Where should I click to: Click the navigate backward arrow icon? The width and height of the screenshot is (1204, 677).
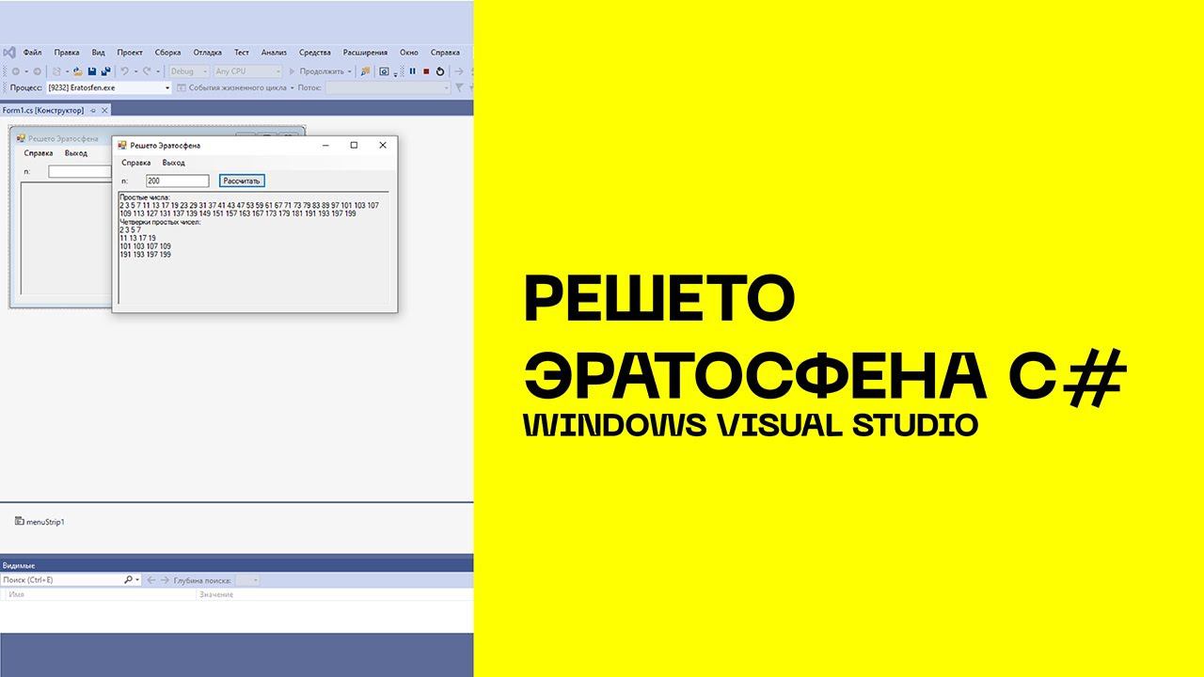point(16,71)
